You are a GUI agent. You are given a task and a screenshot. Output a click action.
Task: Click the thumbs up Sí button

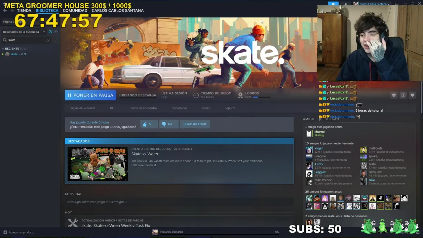149,124
